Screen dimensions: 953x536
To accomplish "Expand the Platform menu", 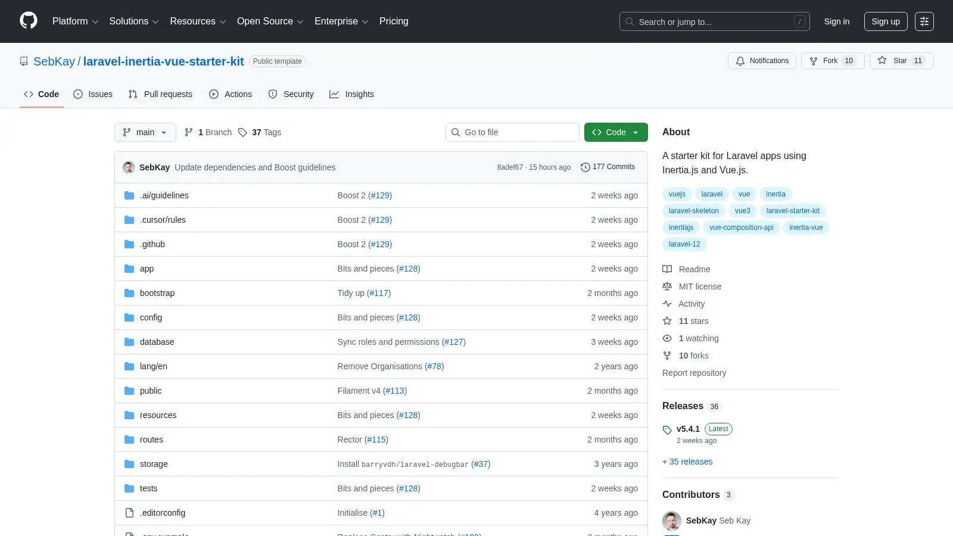I will (75, 21).
